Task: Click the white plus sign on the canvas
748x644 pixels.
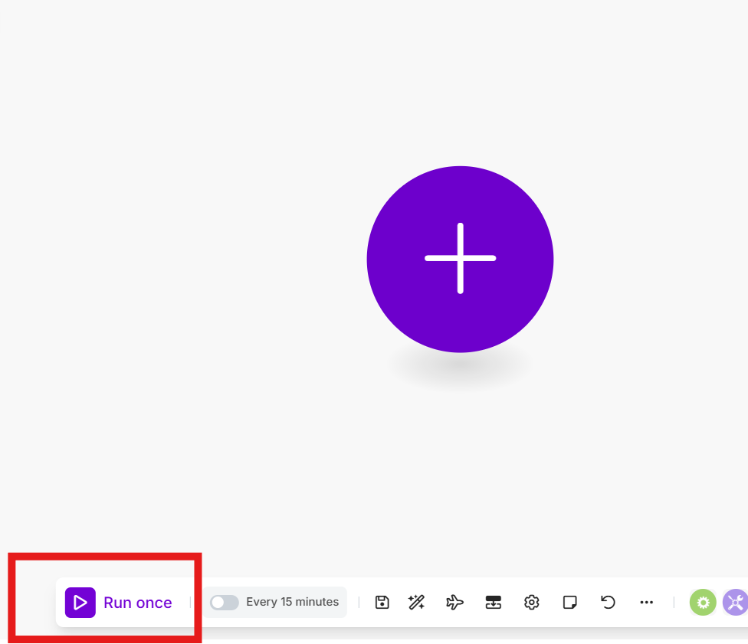Action: click(460, 259)
